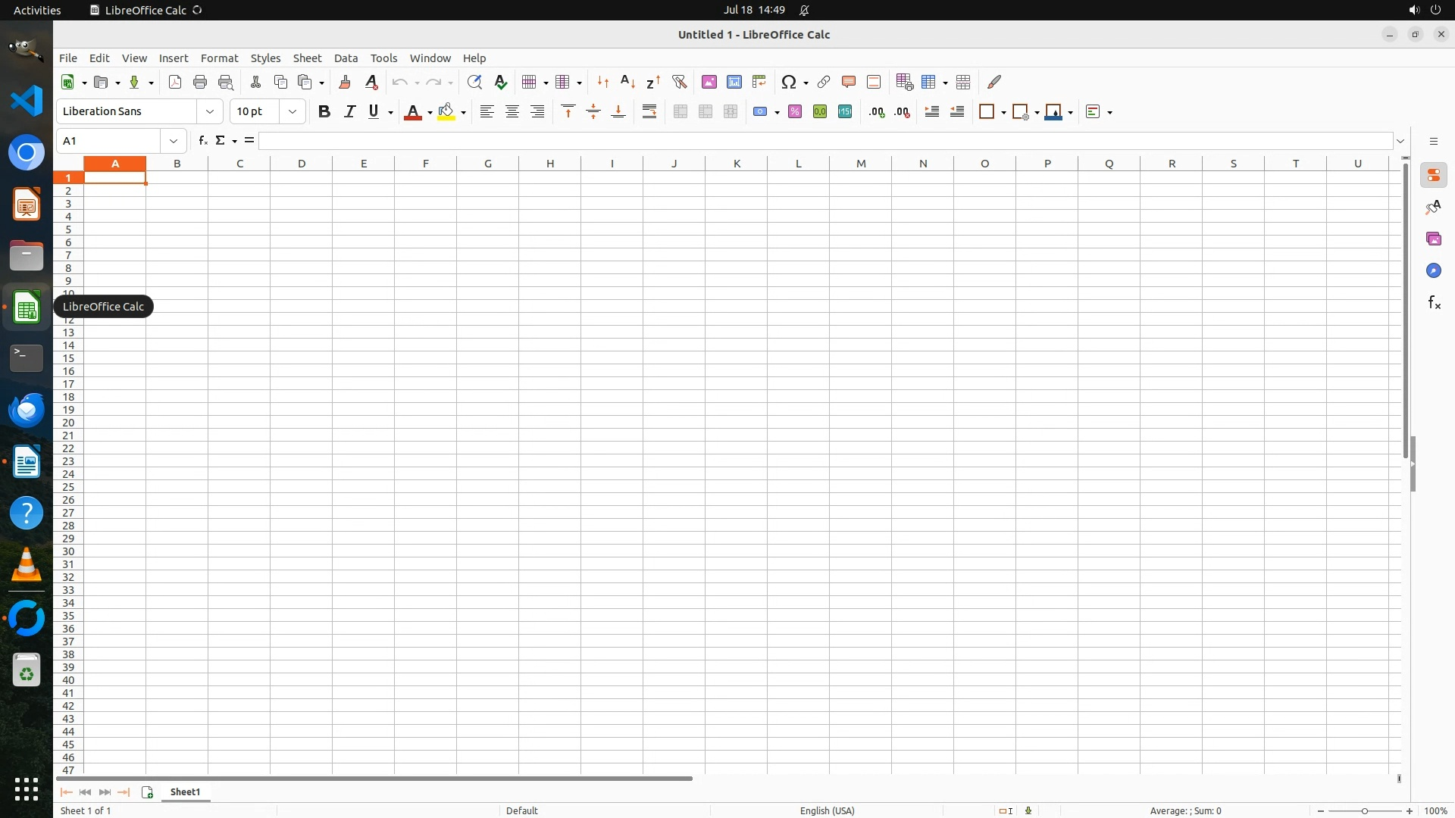Open the sidebar Navigator compass icon
1455x818 pixels.
point(1434,271)
